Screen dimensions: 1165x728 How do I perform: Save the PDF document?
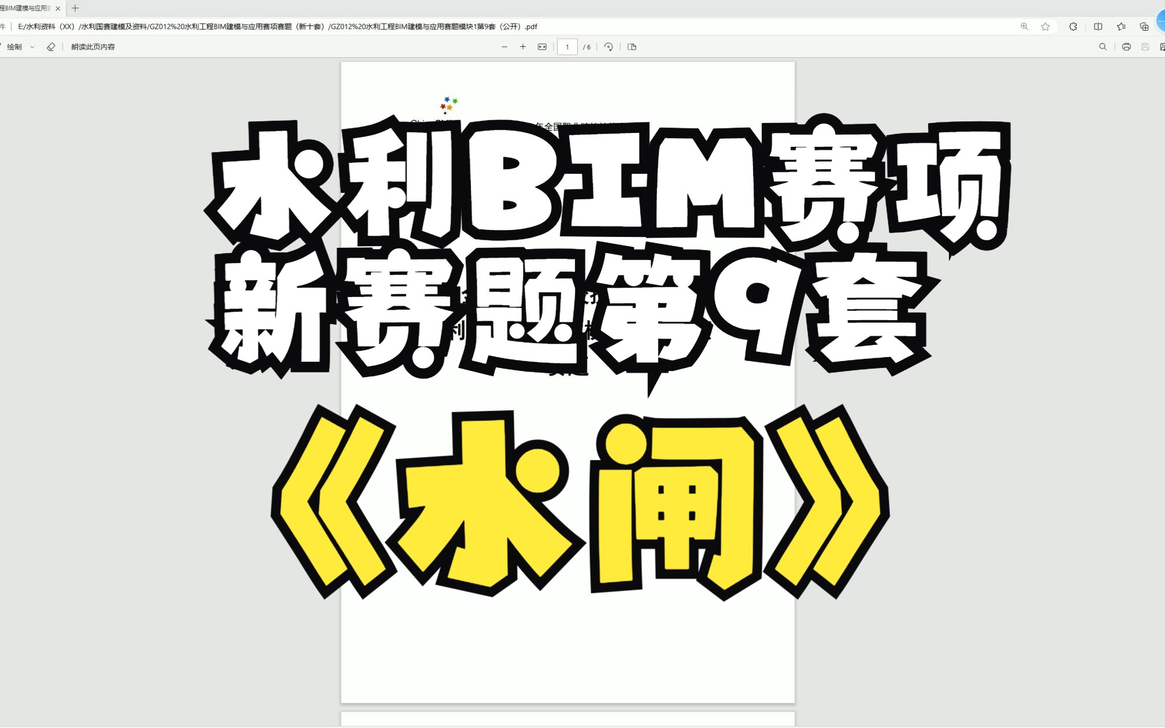pos(1145,47)
